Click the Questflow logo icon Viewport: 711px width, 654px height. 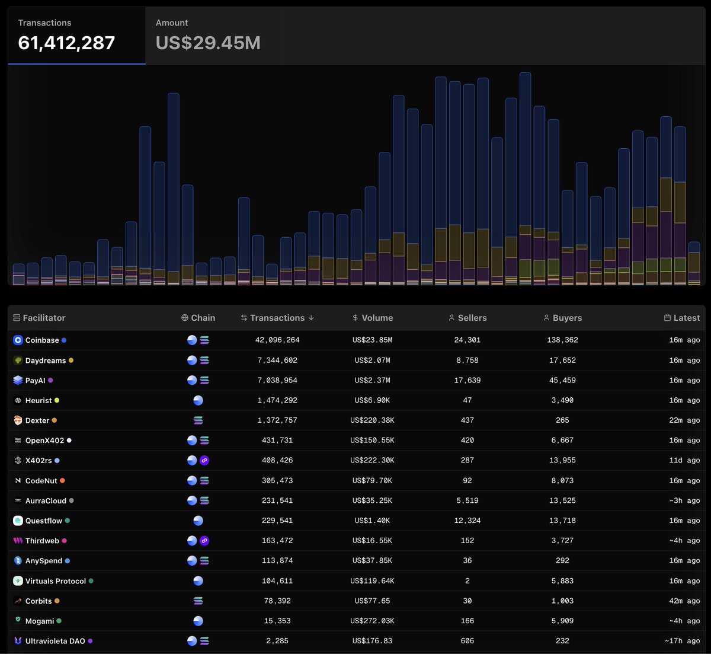(x=18, y=521)
